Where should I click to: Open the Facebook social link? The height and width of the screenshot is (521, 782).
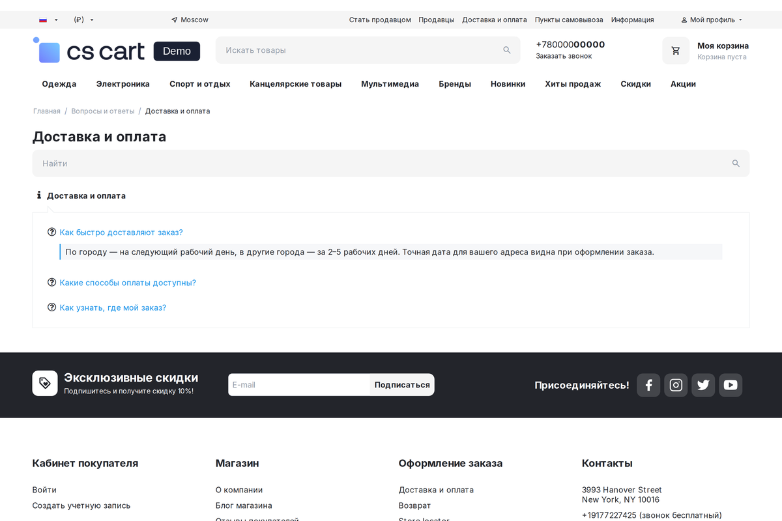click(x=648, y=385)
